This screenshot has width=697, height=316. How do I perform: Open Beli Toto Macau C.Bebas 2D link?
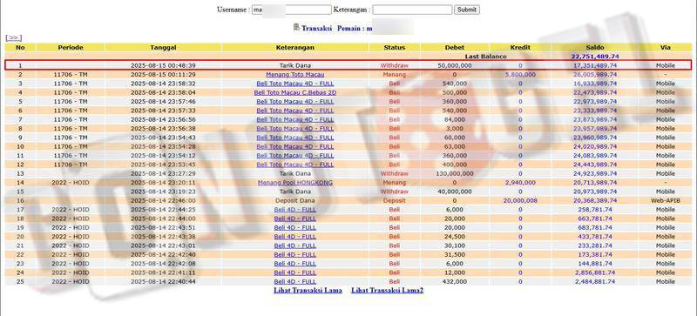(x=295, y=92)
